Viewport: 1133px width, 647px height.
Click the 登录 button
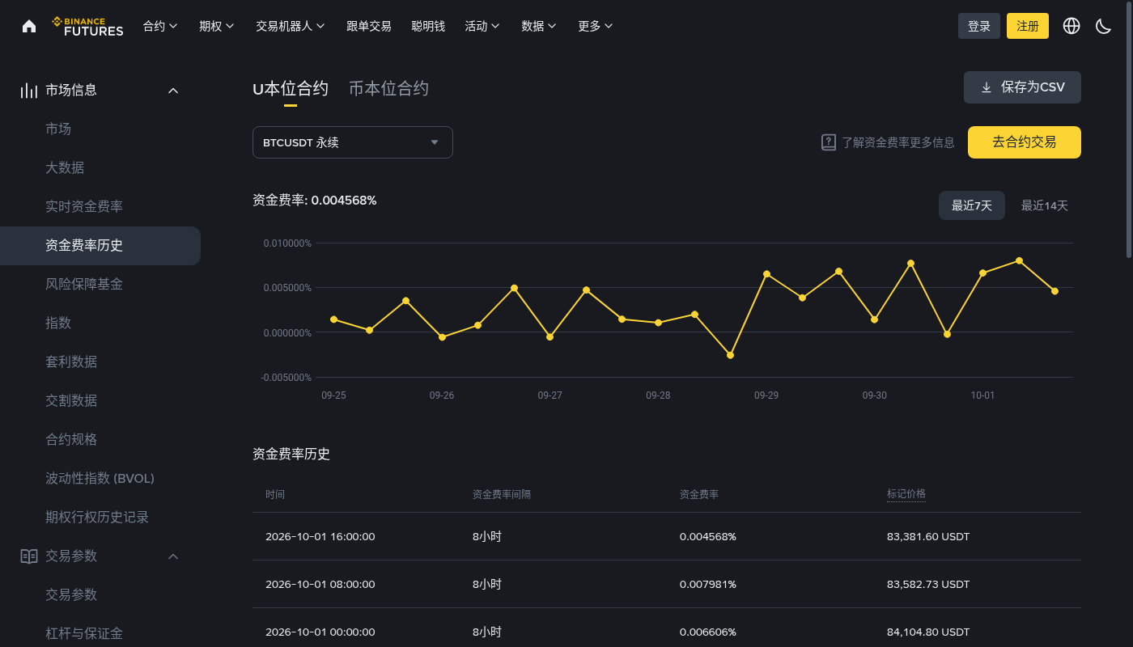click(979, 26)
